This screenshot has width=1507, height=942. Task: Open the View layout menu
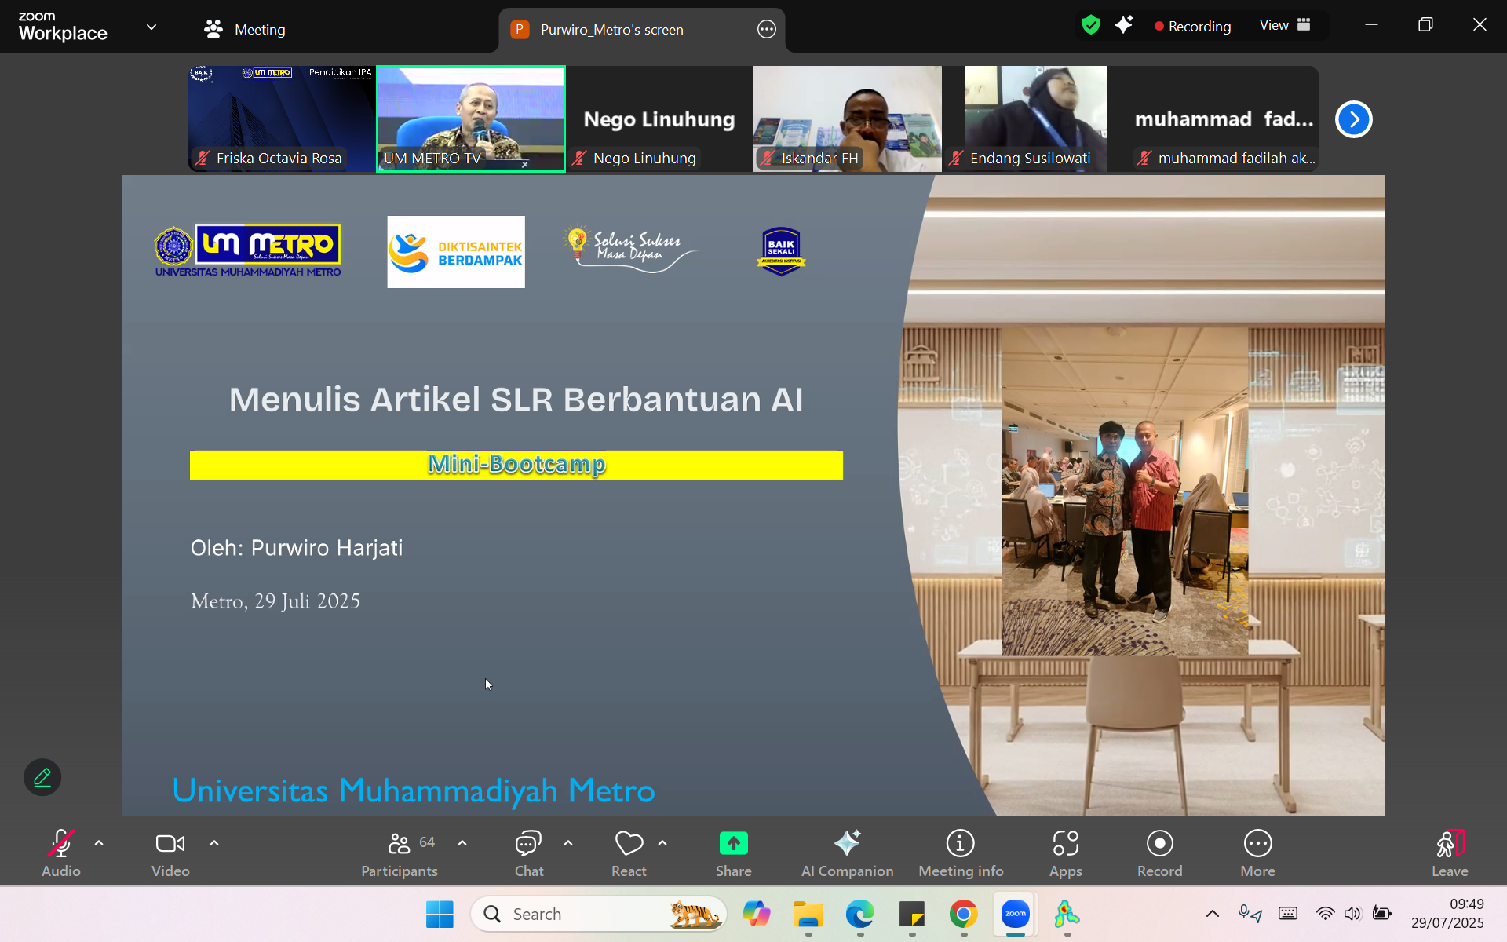1284,25
